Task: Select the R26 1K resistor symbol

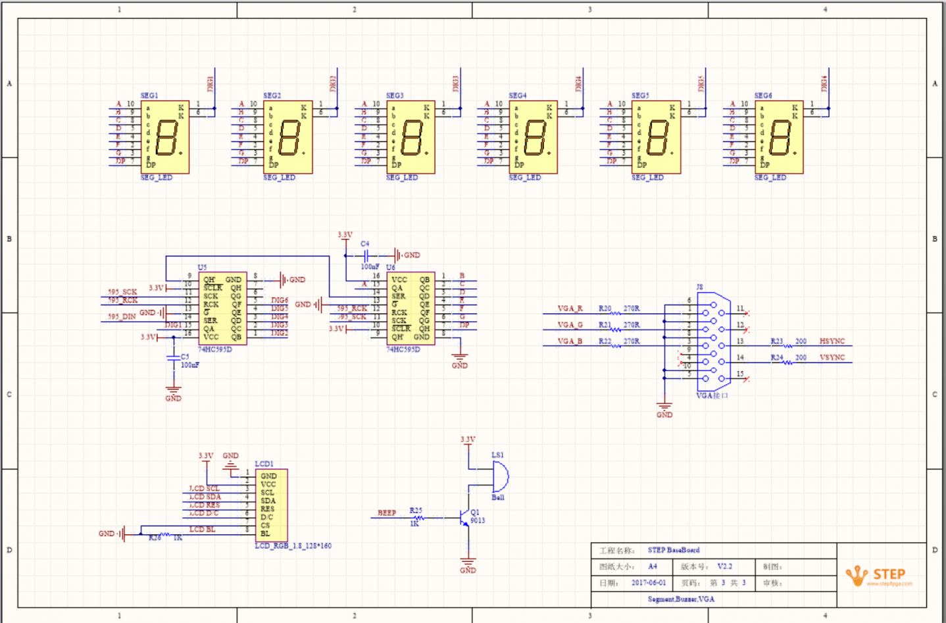Action: [x=164, y=534]
